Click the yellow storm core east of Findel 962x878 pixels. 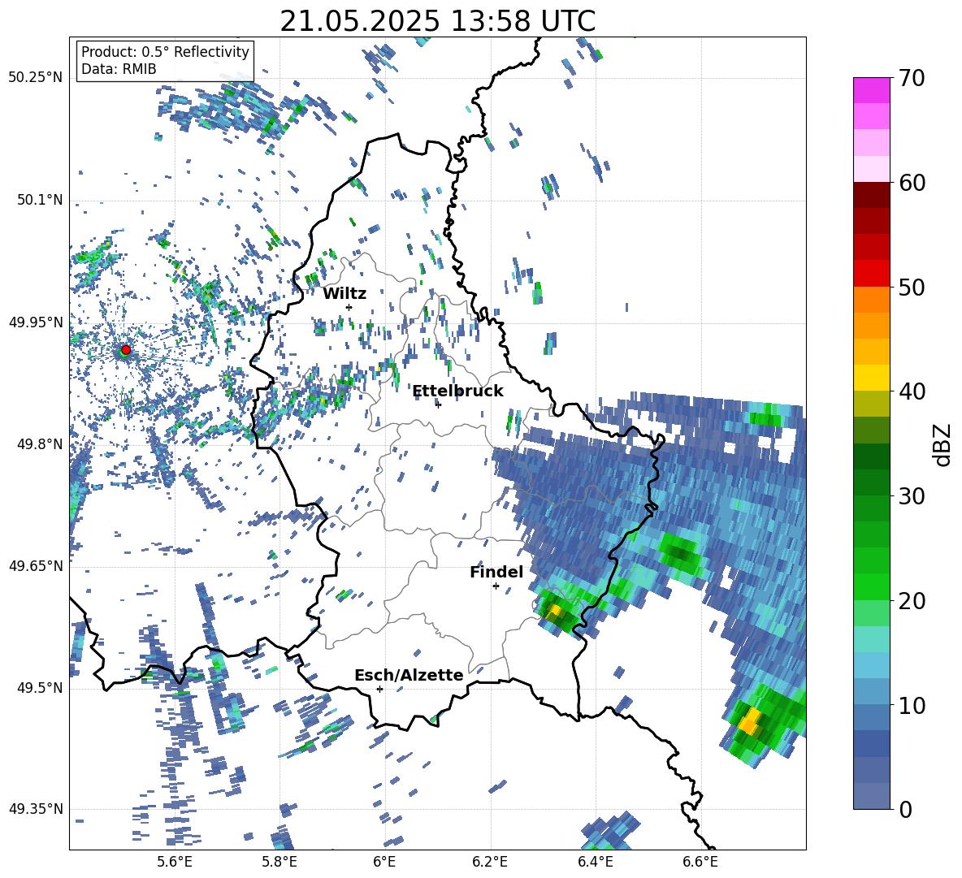click(555, 611)
